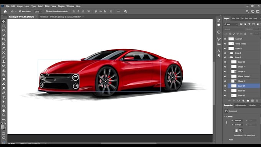261x147 pixels.
Task: Click the foreground color swatch
Action: (3, 127)
